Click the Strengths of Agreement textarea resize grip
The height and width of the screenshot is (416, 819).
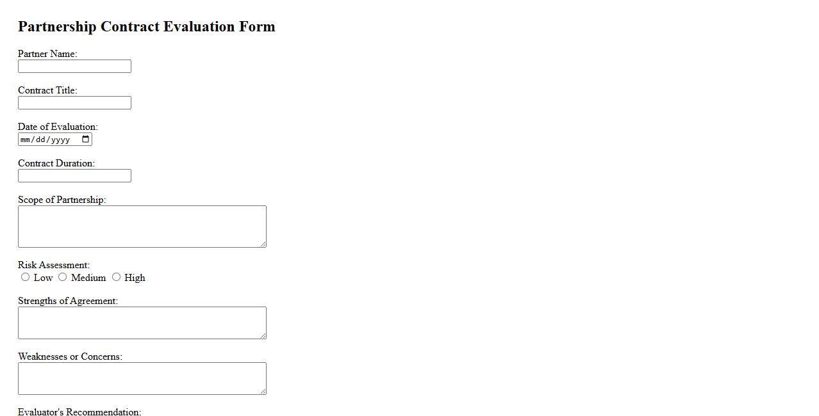pyautogui.click(x=263, y=335)
